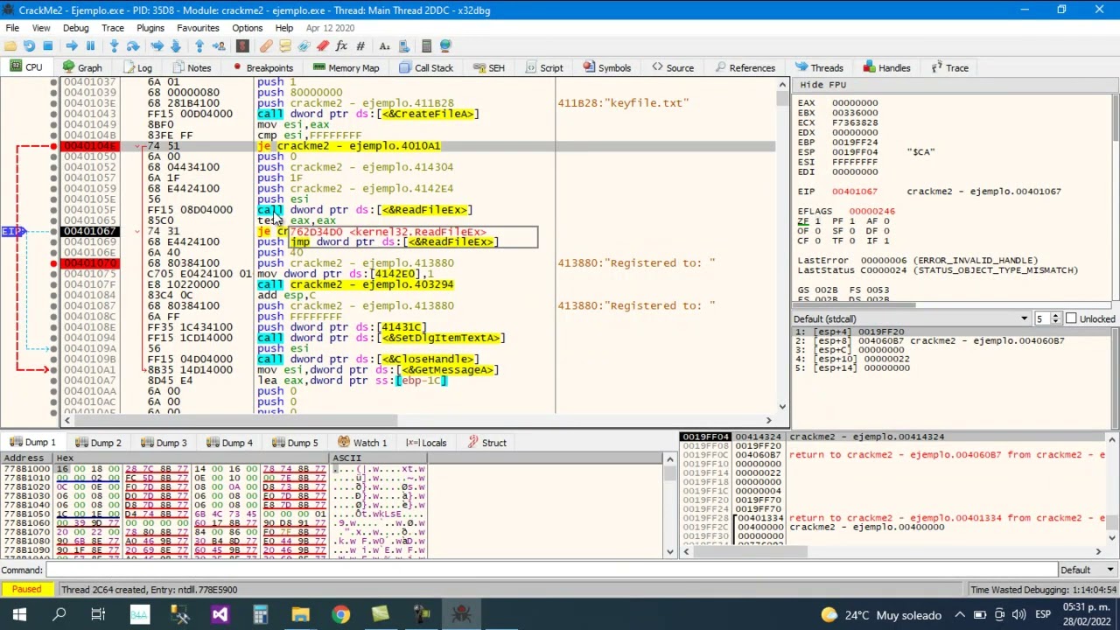
Task: Open the File menu
Action: (12, 28)
